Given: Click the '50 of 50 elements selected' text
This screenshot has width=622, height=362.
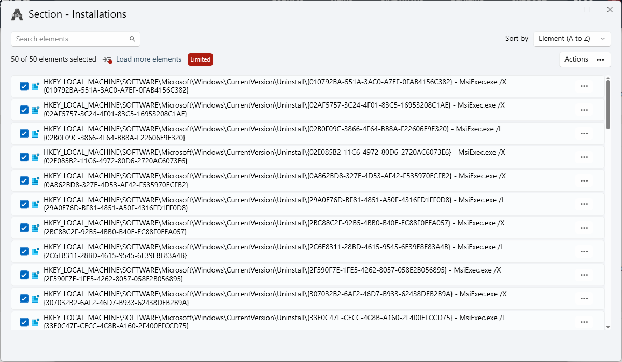Looking at the screenshot, I should (x=53, y=59).
